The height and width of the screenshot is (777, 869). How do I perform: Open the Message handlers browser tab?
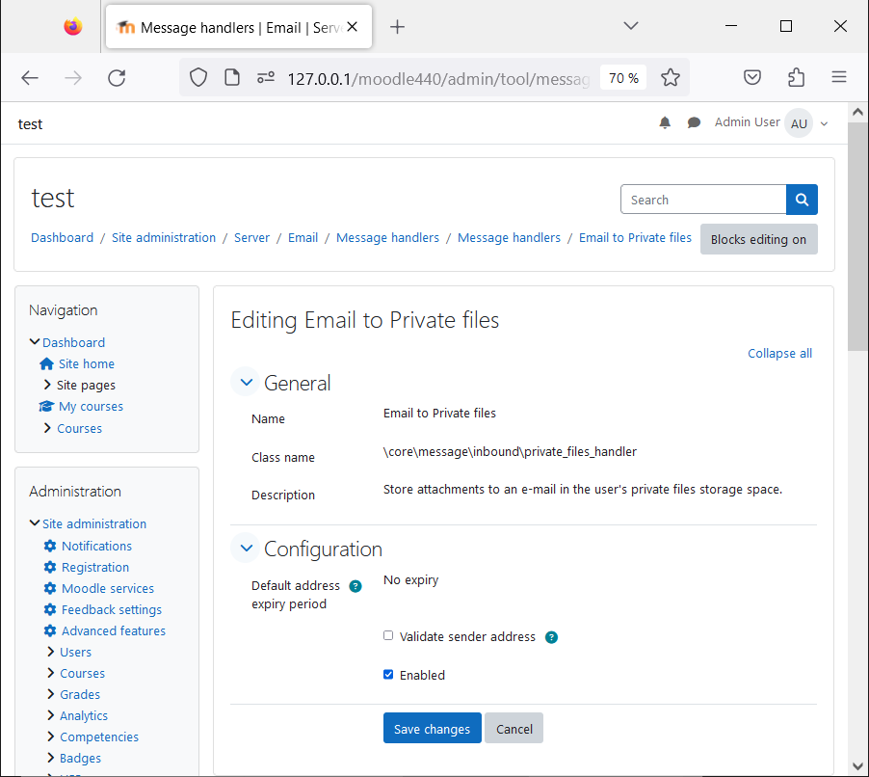click(238, 27)
